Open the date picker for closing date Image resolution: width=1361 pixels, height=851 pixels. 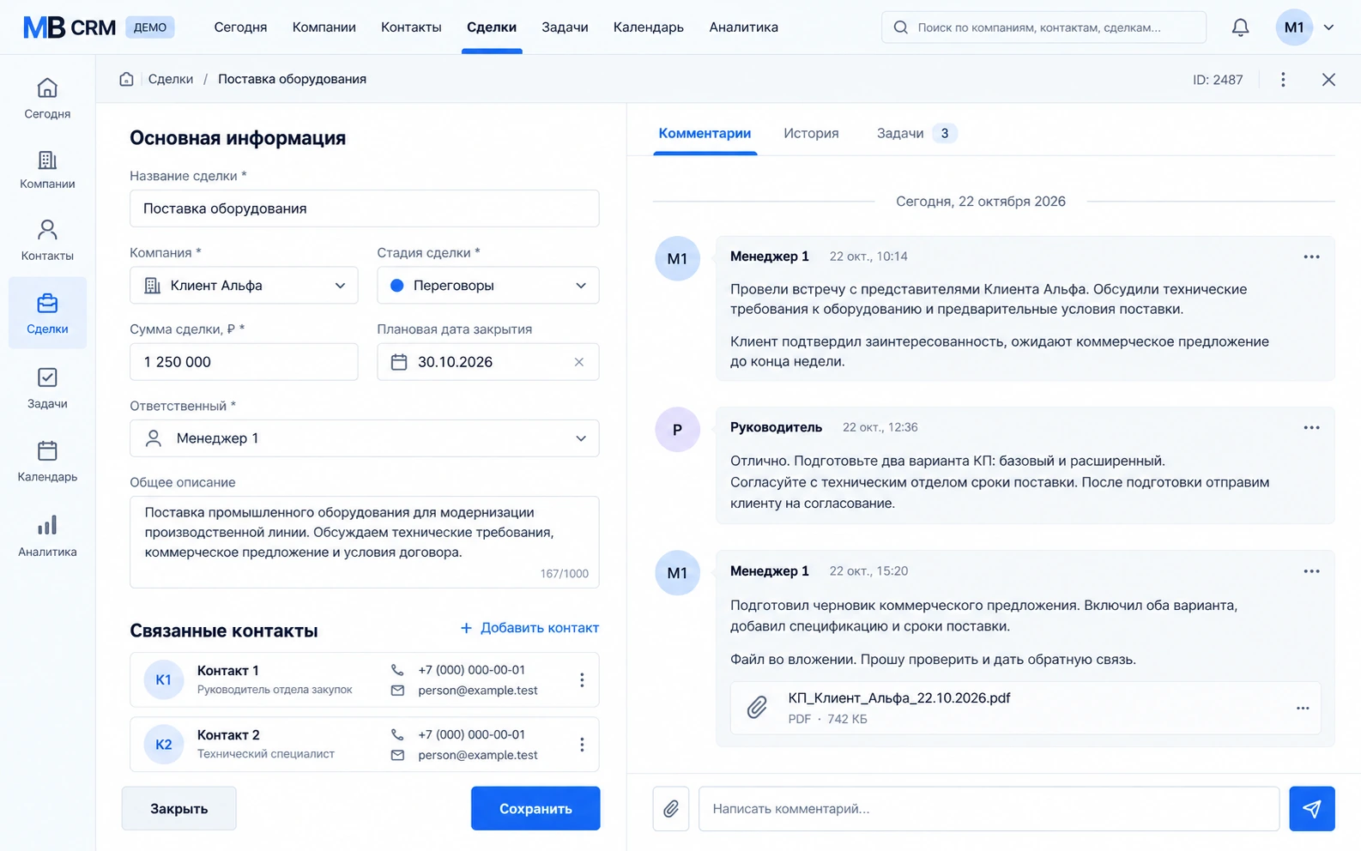click(x=399, y=362)
